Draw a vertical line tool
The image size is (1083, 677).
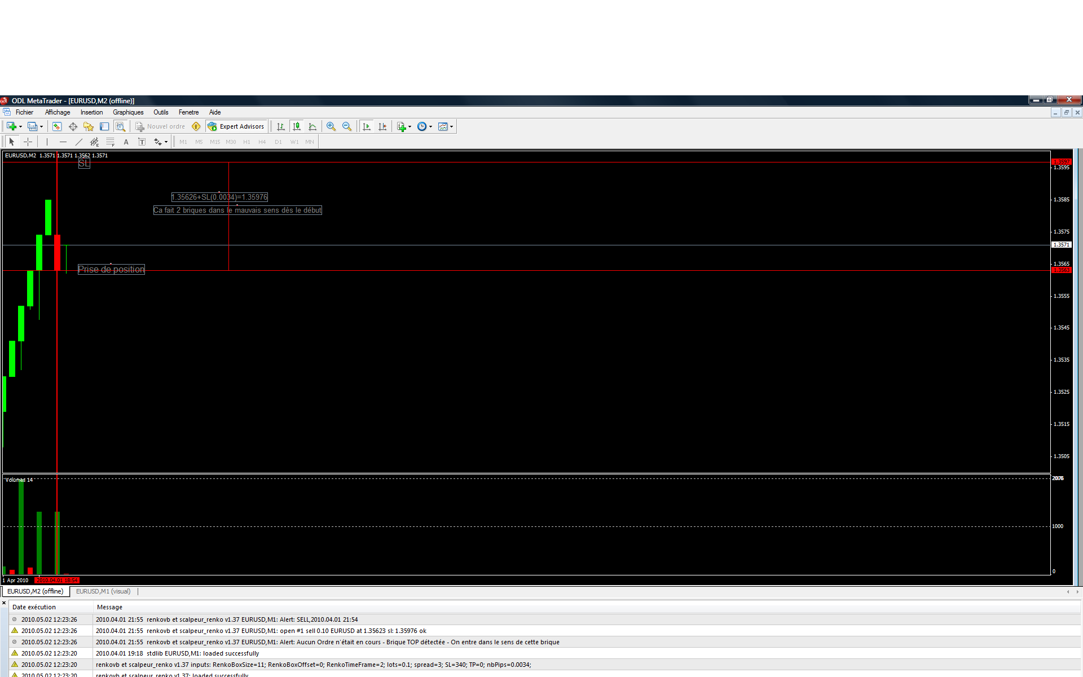coord(47,142)
